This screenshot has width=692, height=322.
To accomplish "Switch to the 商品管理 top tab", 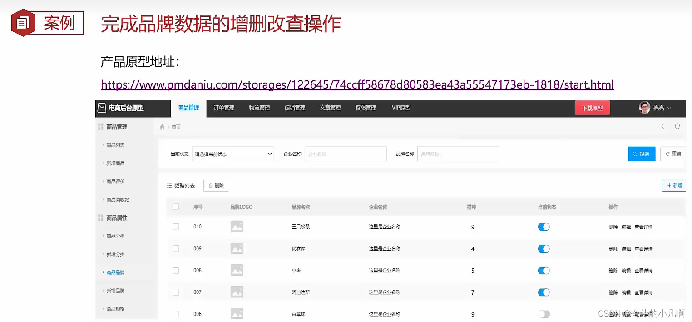I will [x=189, y=108].
